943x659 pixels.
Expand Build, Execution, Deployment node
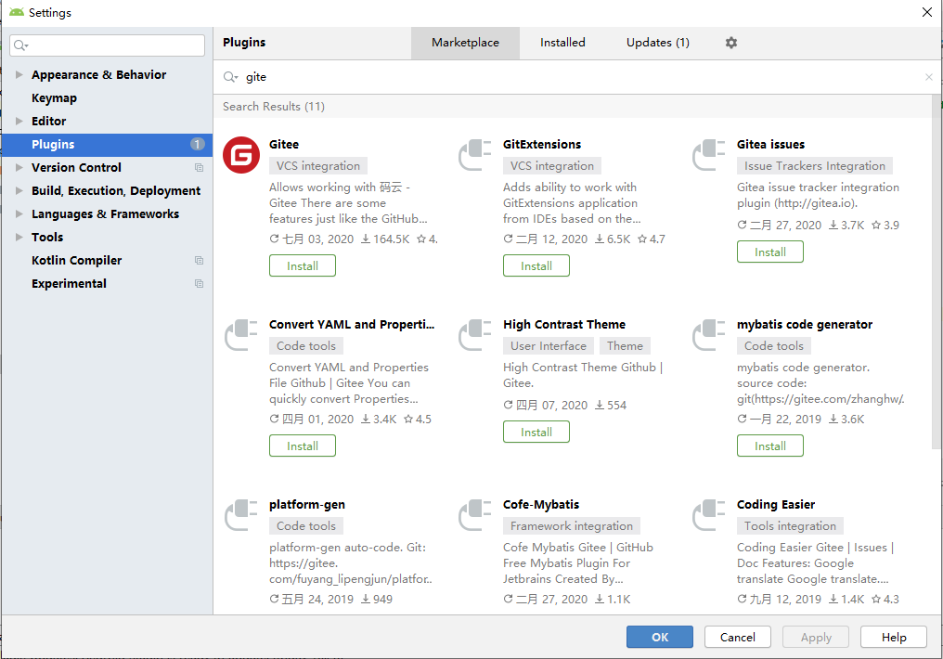click(x=19, y=190)
